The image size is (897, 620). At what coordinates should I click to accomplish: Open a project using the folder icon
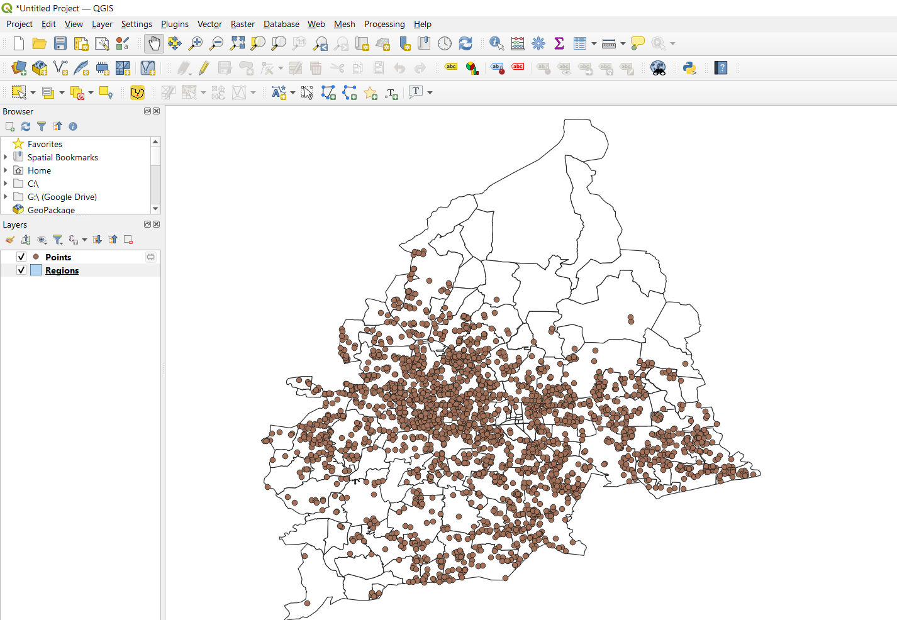[40, 43]
